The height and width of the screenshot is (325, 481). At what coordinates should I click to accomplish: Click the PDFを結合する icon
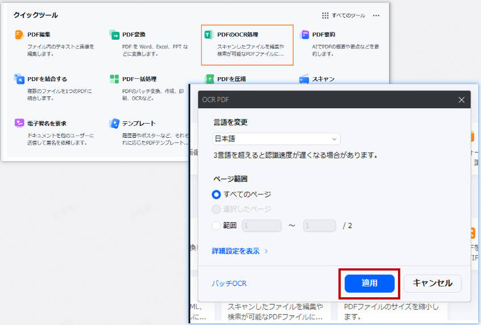click(x=19, y=79)
